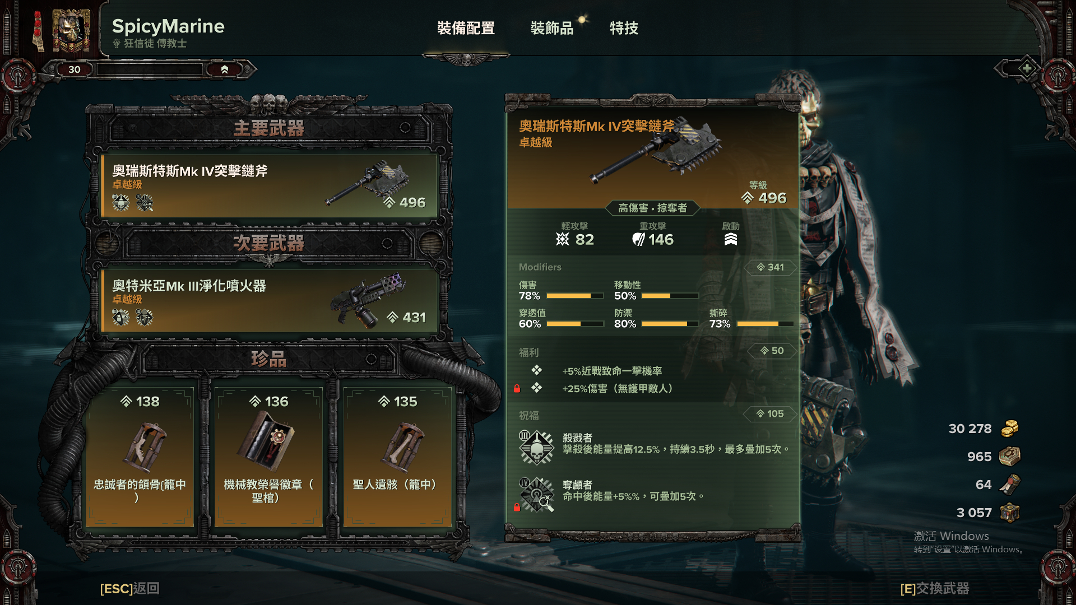Image resolution: width=1076 pixels, height=605 pixels.
Task: Click the gold coins currency icon
Action: pyautogui.click(x=1010, y=429)
